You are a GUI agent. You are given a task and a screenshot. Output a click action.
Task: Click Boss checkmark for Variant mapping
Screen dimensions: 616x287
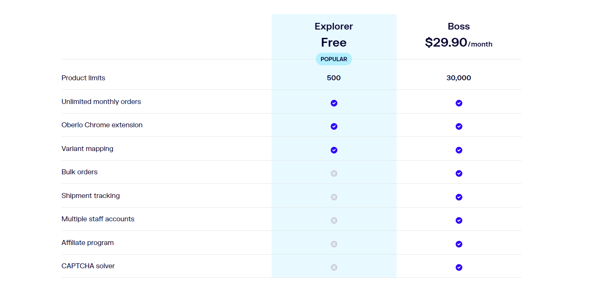pyautogui.click(x=459, y=150)
